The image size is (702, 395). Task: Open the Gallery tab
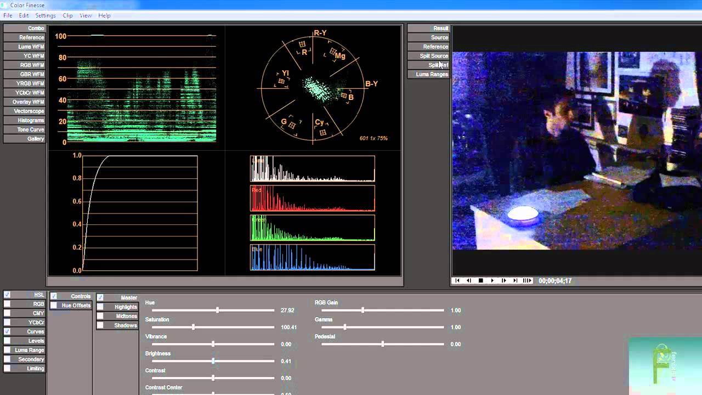pyautogui.click(x=24, y=139)
